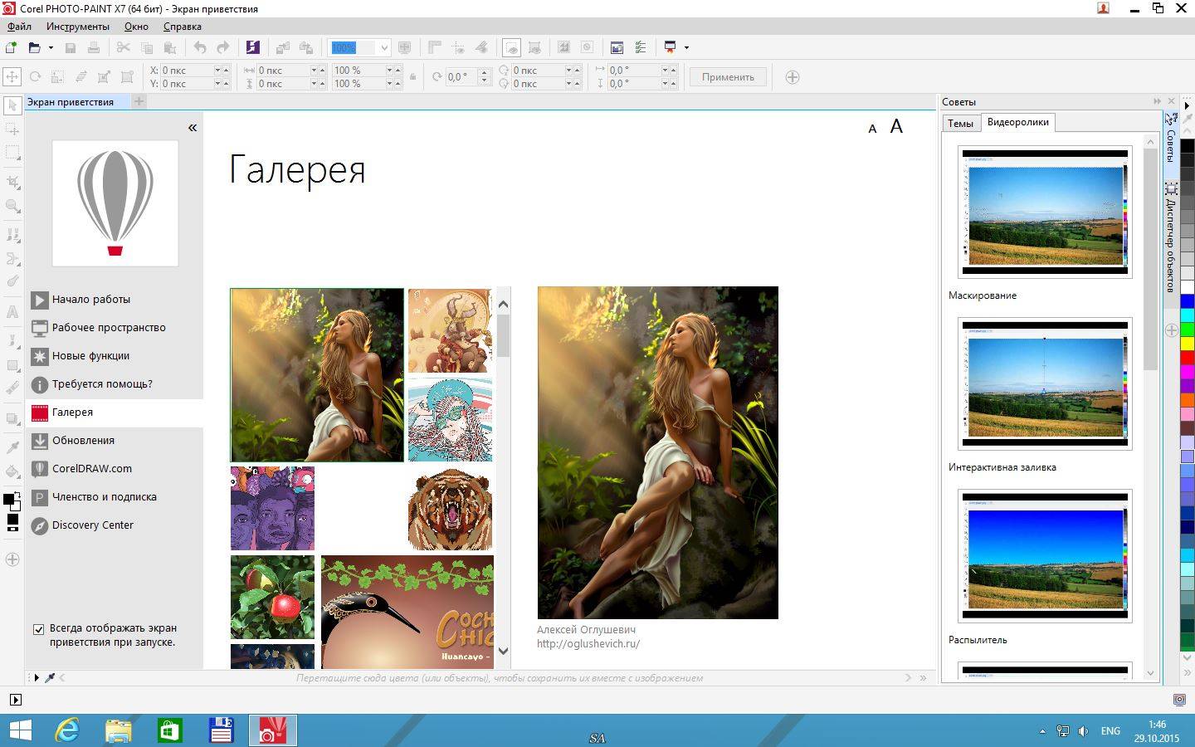Disable 'Всегда отображать экран приветствия' checkbox

click(x=39, y=629)
